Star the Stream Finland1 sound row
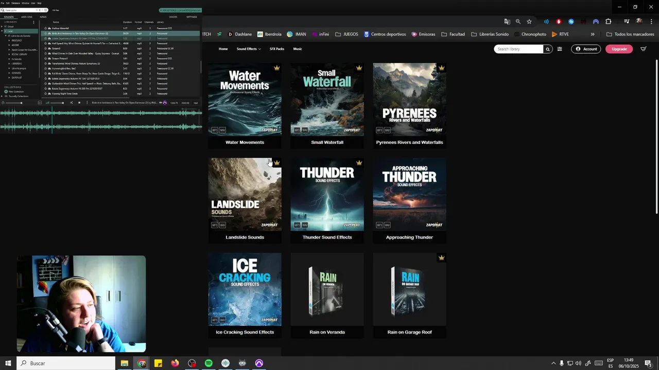 pyautogui.click(x=46, y=59)
